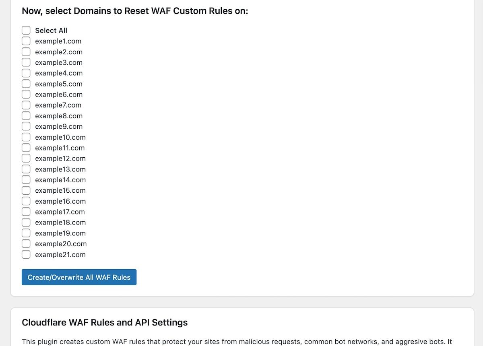483x346 pixels.
Task: Enable the example7.com domain
Action: [26, 105]
